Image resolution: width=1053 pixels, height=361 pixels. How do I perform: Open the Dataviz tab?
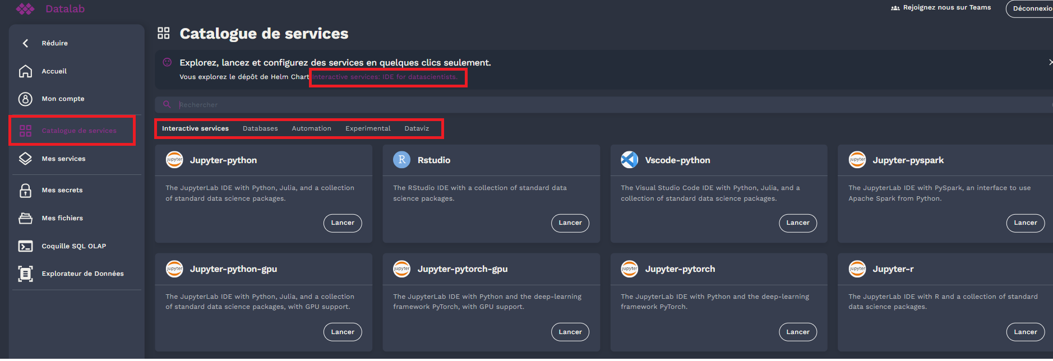(x=417, y=128)
